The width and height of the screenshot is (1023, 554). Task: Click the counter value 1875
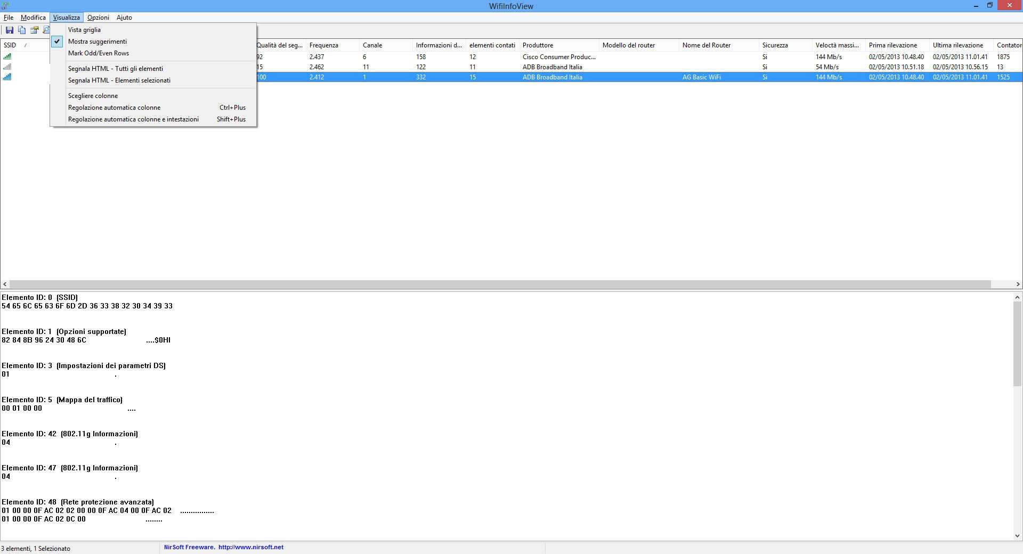tap(1003, 57)
